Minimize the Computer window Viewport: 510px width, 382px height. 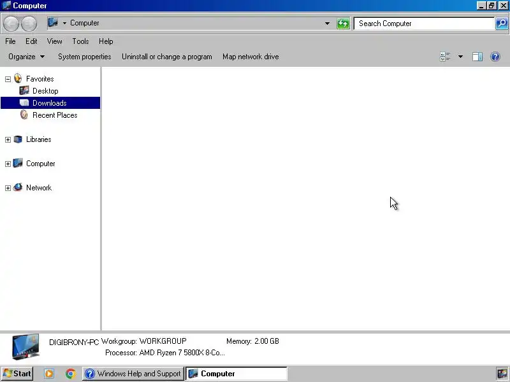click(x=481, y=6)
